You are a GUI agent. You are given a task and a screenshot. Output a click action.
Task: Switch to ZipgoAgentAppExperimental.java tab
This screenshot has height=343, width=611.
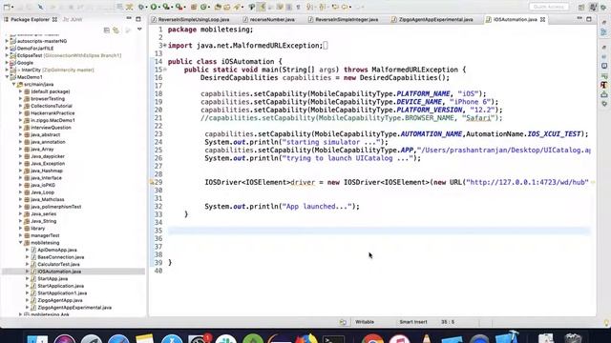click(x=432, y=19)
